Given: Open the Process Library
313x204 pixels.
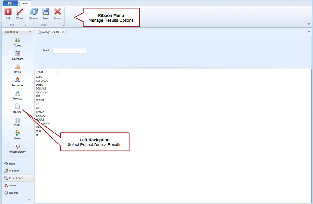Looking at the screenshot, I should 18,148.
